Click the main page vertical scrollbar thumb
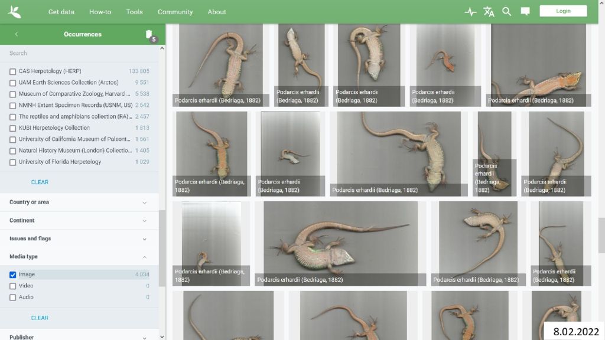 click(601, 235)
